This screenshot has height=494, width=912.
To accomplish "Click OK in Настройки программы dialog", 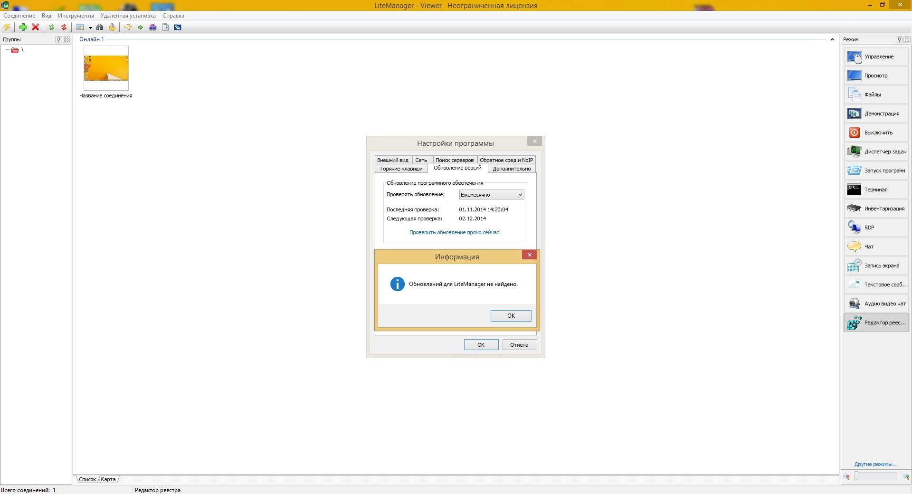I will (481, 345).
